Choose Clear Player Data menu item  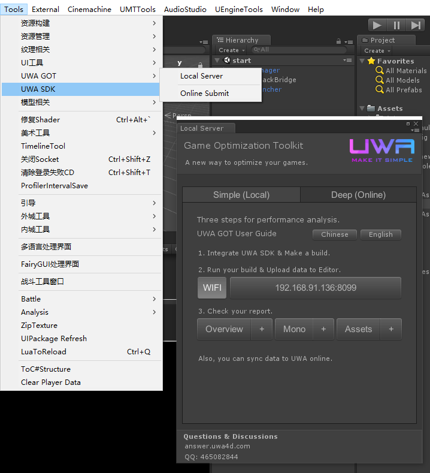[81, 382]
